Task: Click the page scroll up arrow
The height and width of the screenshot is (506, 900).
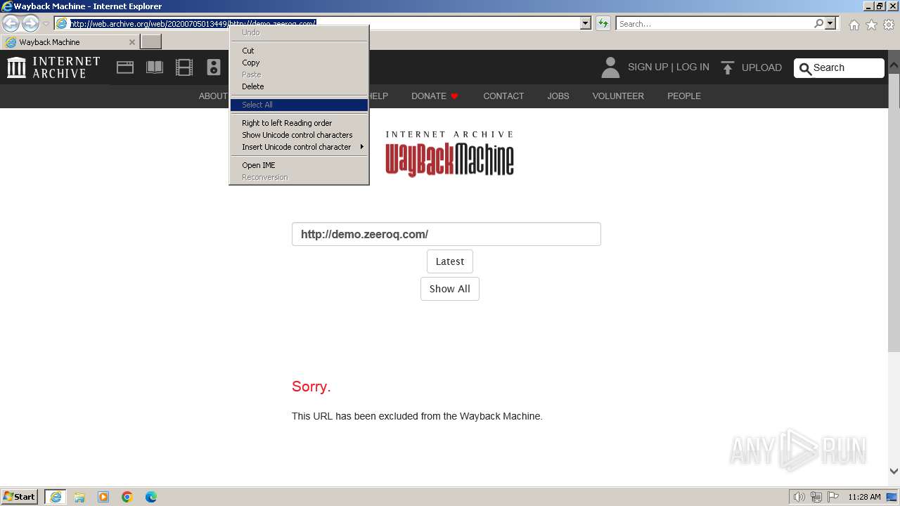Action: tap(894, 64)
